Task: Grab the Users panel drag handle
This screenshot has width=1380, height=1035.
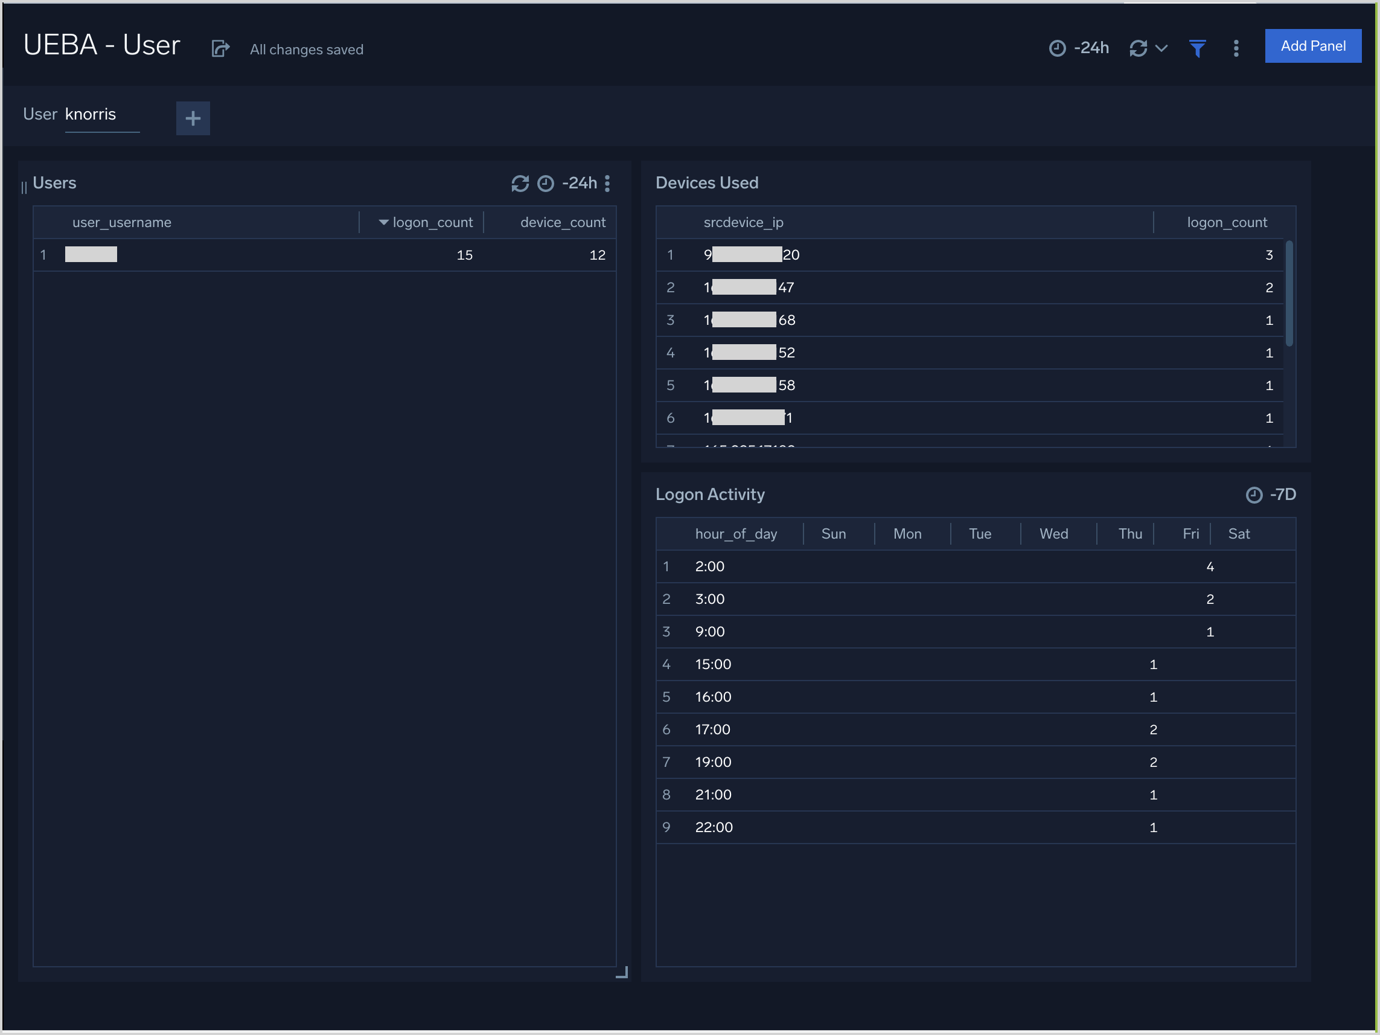Action: (24, 187)
